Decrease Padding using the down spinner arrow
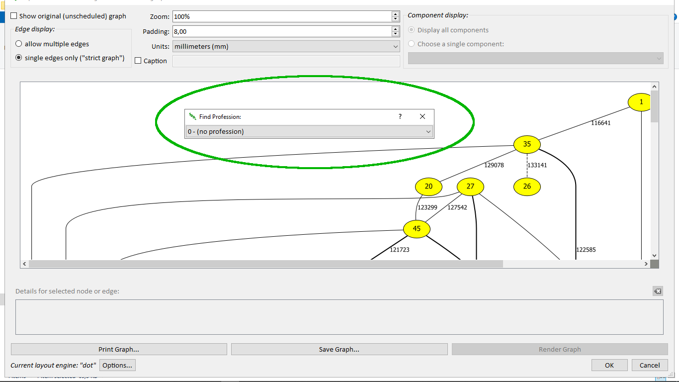This screenshot has height=382, width=679. [x=395, y=34]
